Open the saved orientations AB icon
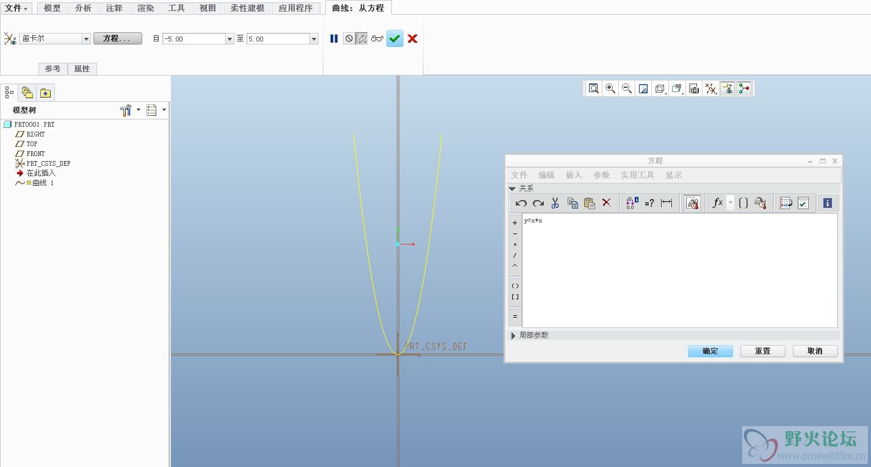Viewport: 871px width, 467px height. point(677,89)
